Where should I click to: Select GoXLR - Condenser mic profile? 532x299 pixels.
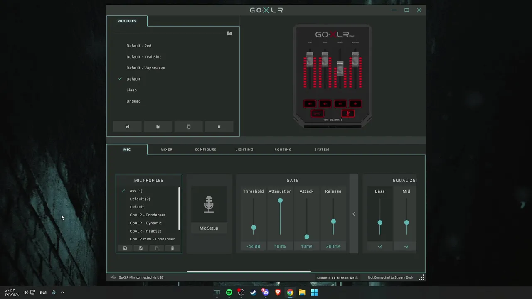pos(148,215)
